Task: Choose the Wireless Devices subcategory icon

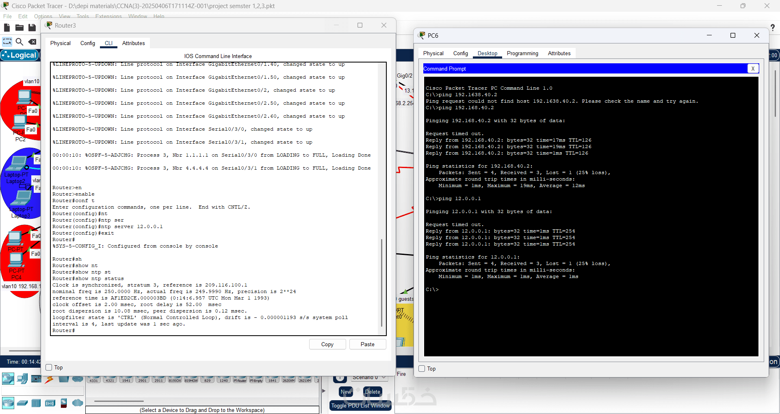Action: click(50, 403)
